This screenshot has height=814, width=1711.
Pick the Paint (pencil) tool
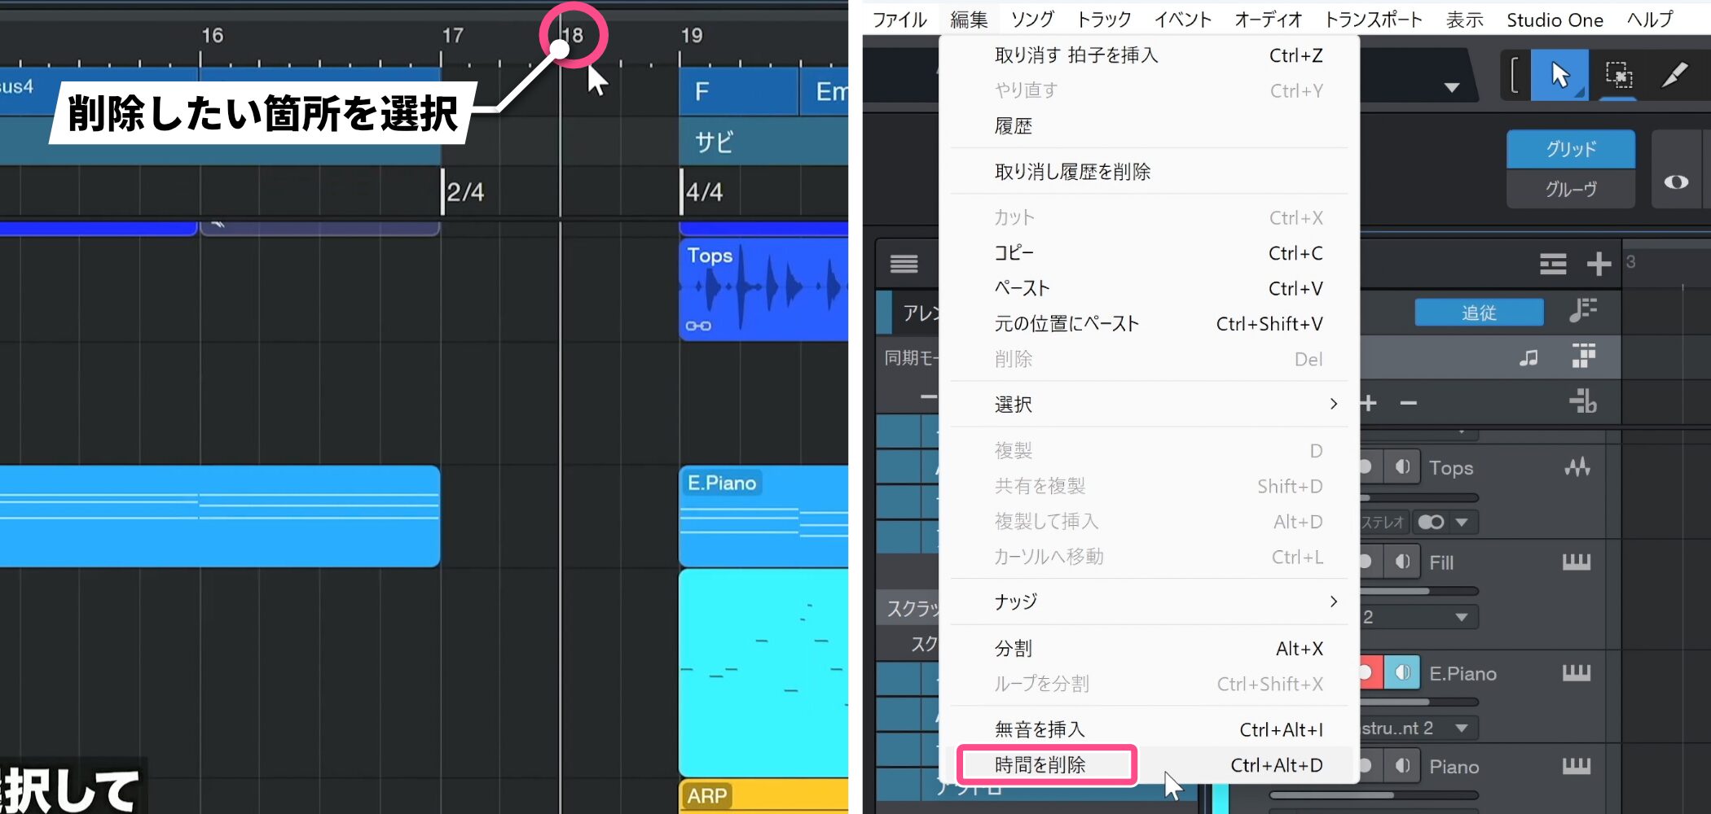pyautogui.click(x=1674, y=75)
